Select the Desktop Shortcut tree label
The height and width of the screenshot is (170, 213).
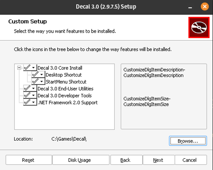[x=64, y=75]
